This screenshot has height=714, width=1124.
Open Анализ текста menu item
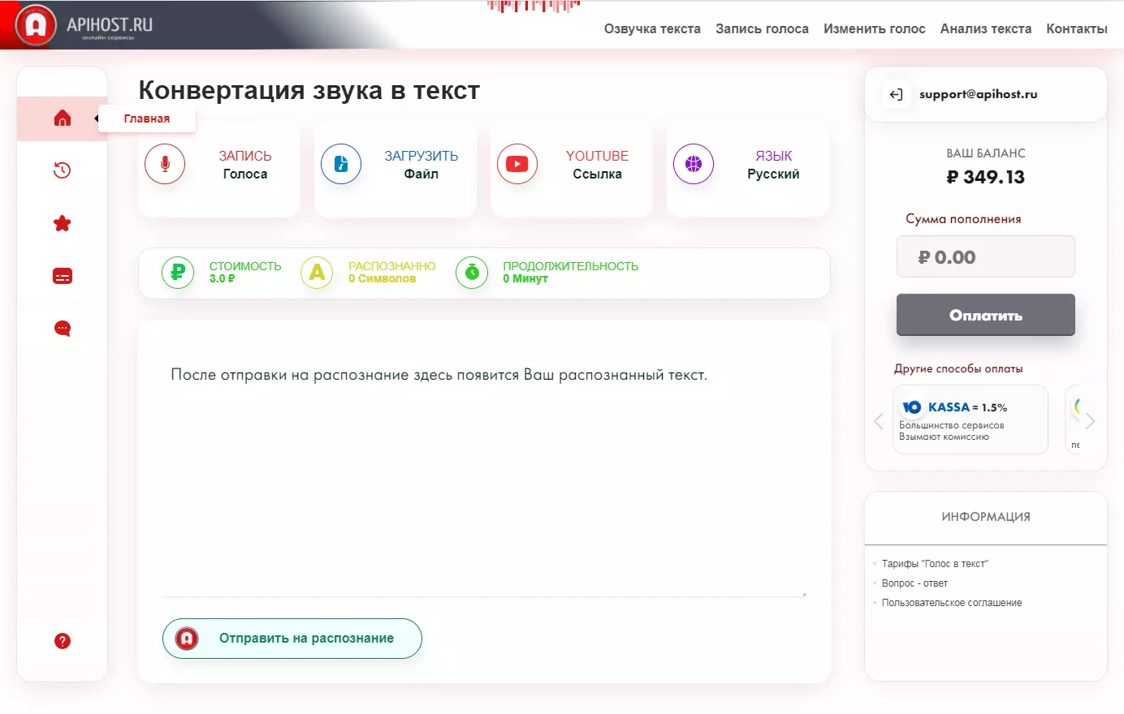point(986,29)
